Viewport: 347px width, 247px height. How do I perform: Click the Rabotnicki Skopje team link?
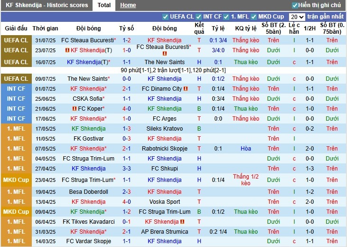click(164, 149)
